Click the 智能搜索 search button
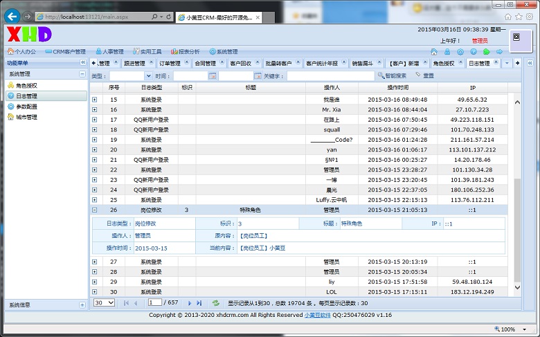This screenshot has width=540, height=337. point(392,75)
